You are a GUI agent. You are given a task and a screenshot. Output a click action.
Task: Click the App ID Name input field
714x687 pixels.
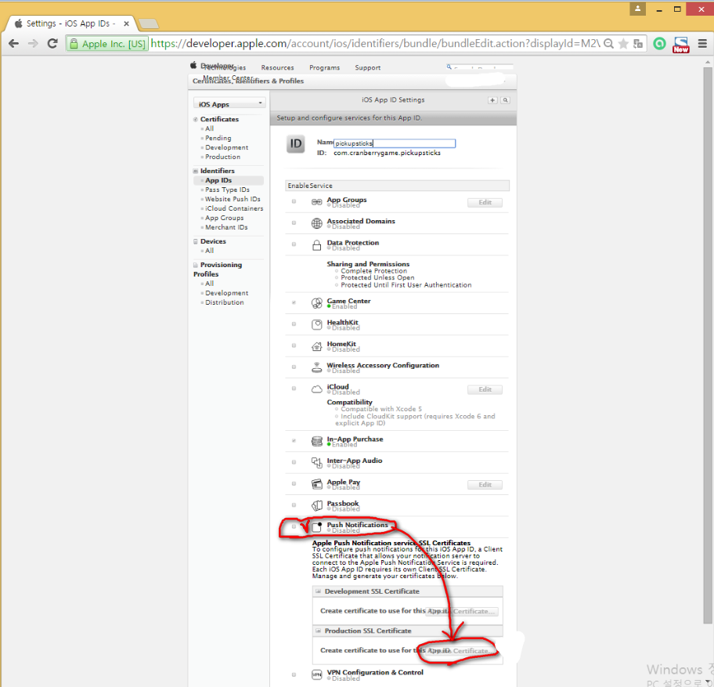(x=395, y=143)
